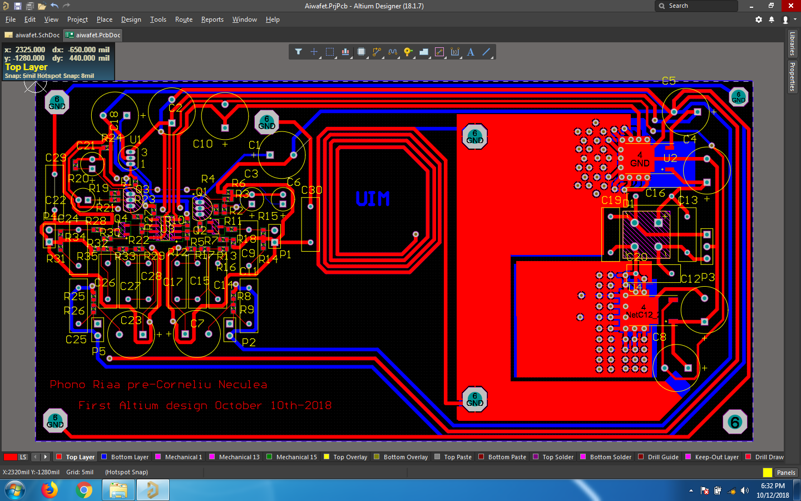Click the Open folder icon in title bar
This screenshot has height=501, width=801.
[42, 6]
